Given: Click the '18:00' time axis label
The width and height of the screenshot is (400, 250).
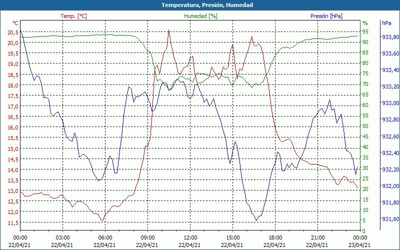Looking at the screenshot, I should pyautogui.click(x=275, y=238).
